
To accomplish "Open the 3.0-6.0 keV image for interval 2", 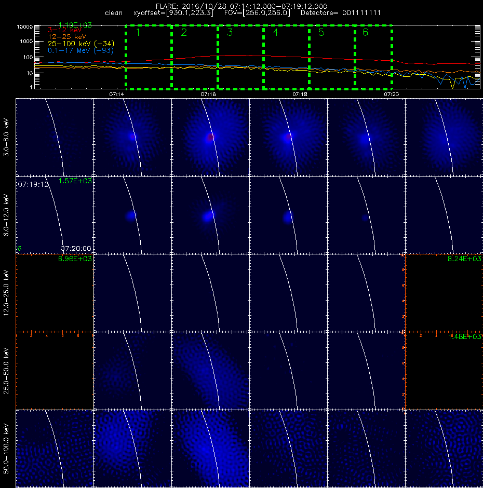I will (132, 137).
